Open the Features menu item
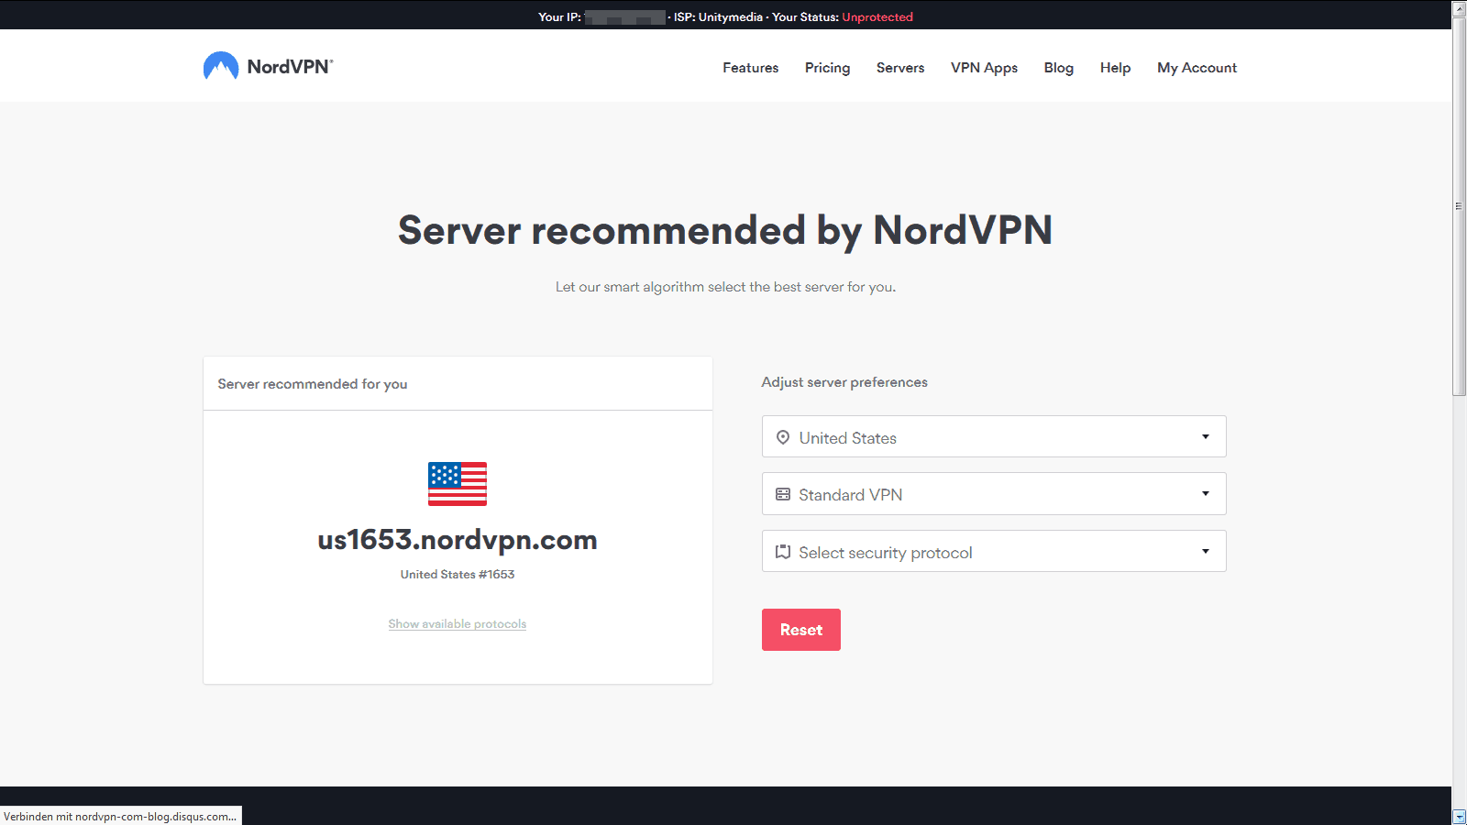 [750, 68]
